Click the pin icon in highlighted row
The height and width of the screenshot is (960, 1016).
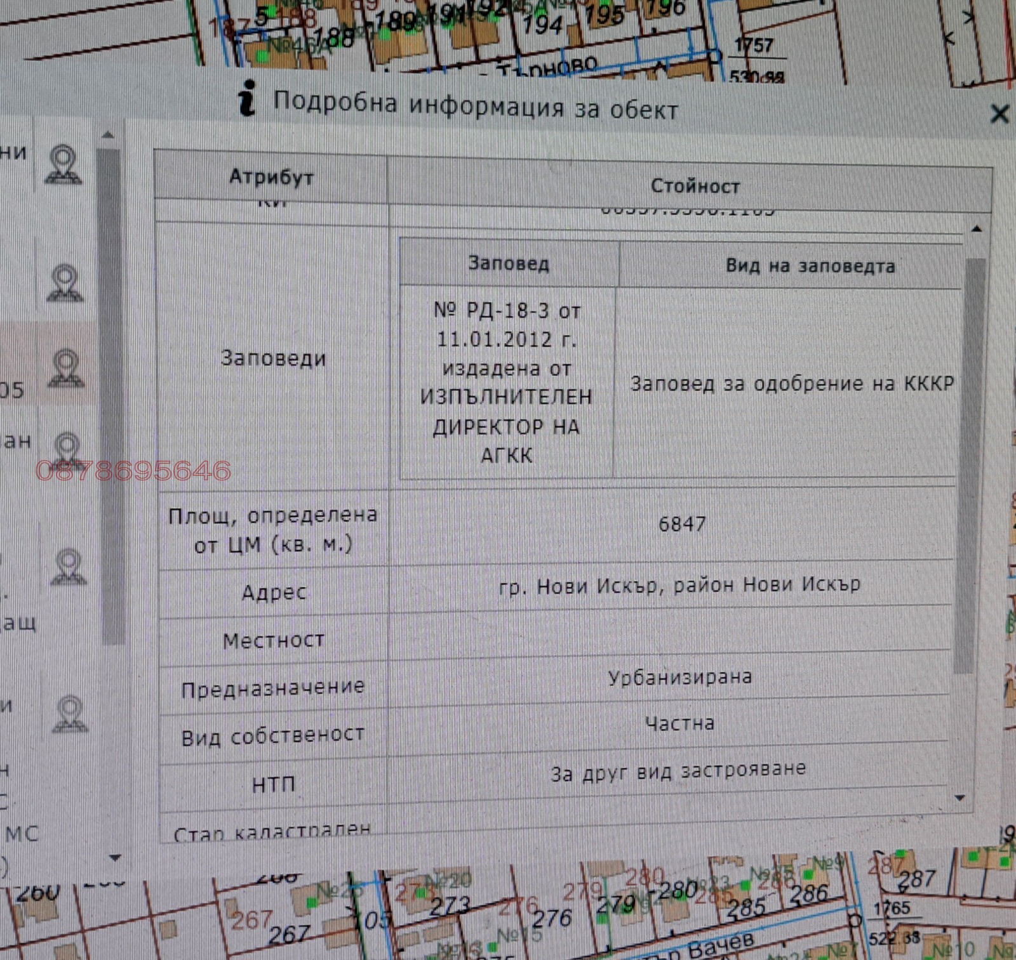click(x=66, y=368)
